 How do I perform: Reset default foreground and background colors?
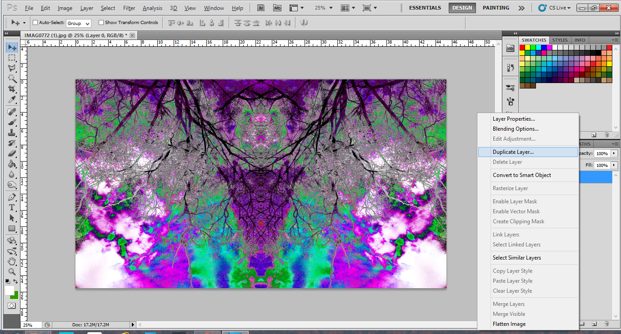tap(7, 282)
